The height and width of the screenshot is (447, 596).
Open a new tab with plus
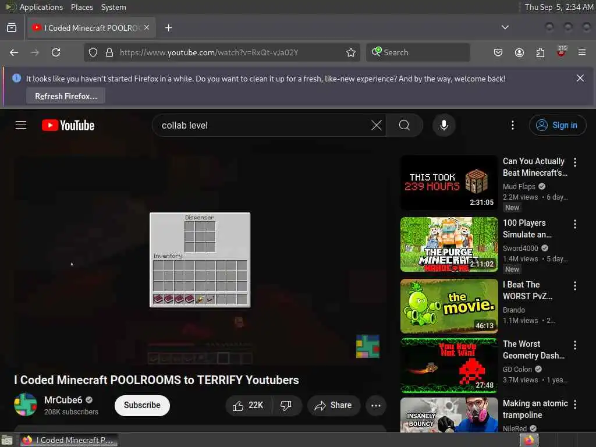(x=168, y=28)
